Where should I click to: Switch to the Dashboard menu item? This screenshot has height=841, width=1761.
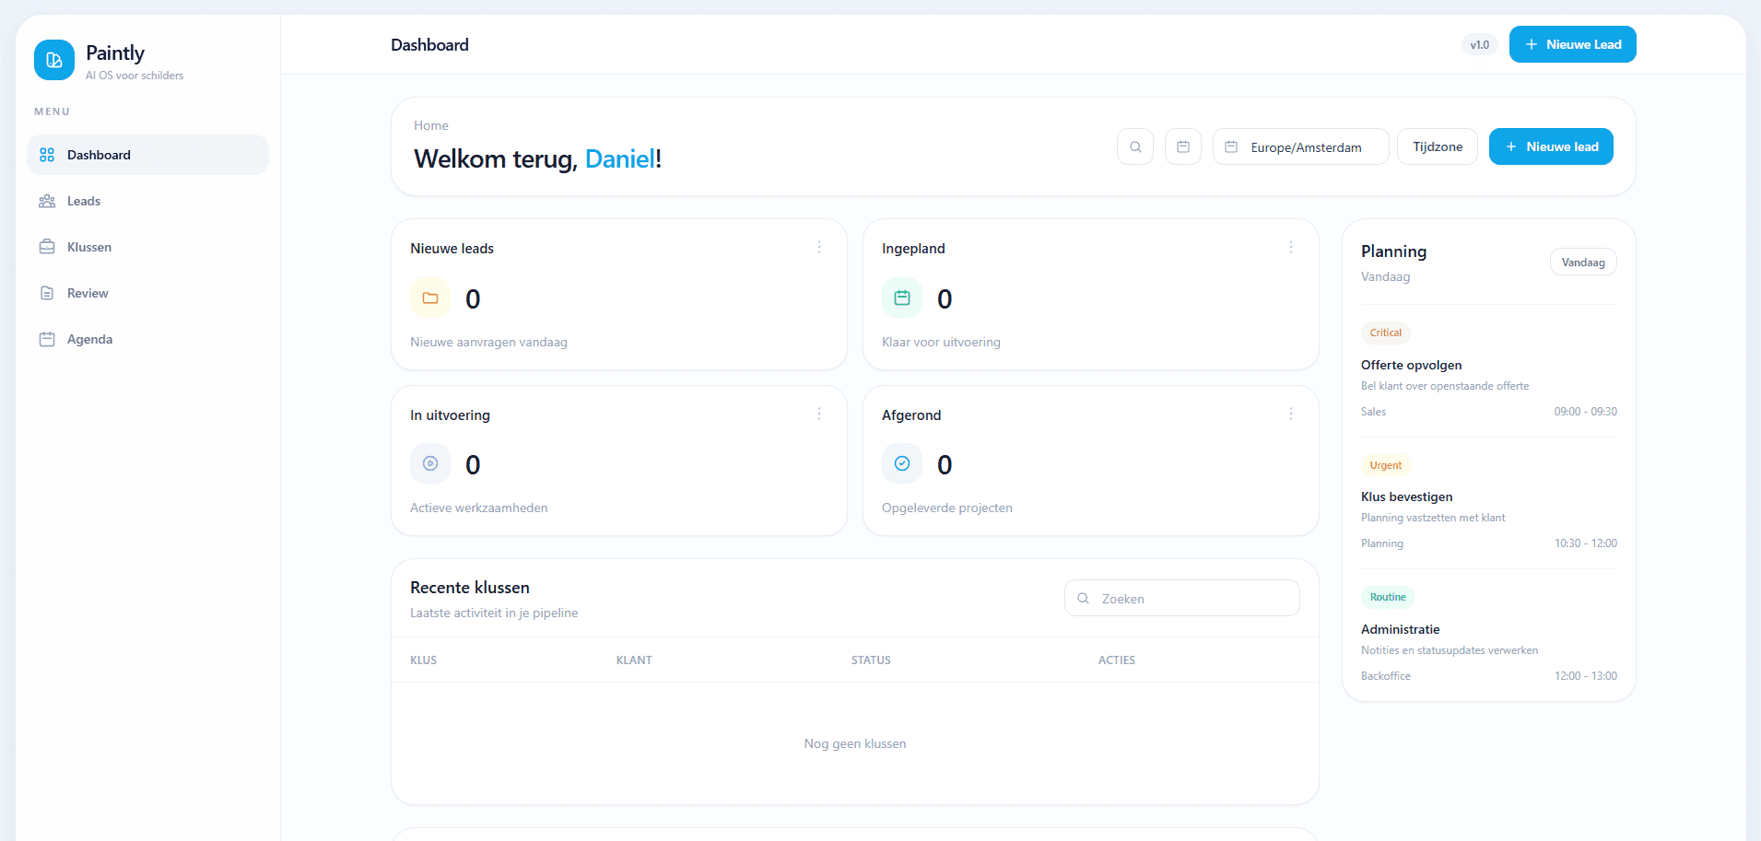(99, 155)
